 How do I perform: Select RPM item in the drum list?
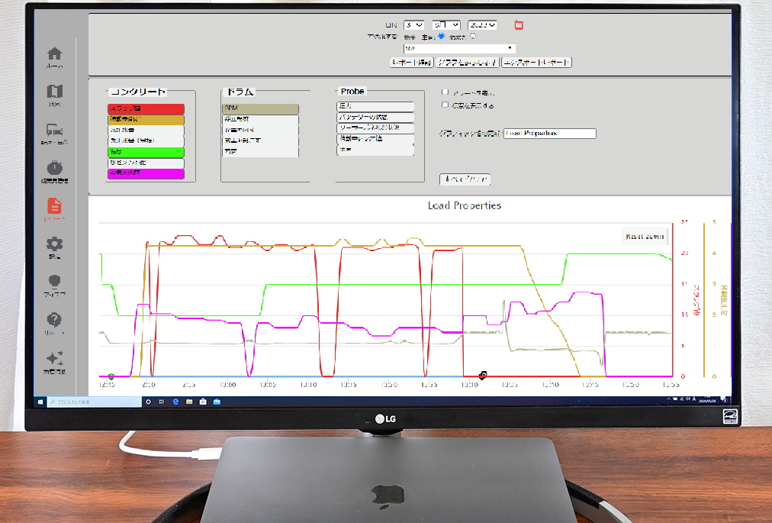pos(260,108)
